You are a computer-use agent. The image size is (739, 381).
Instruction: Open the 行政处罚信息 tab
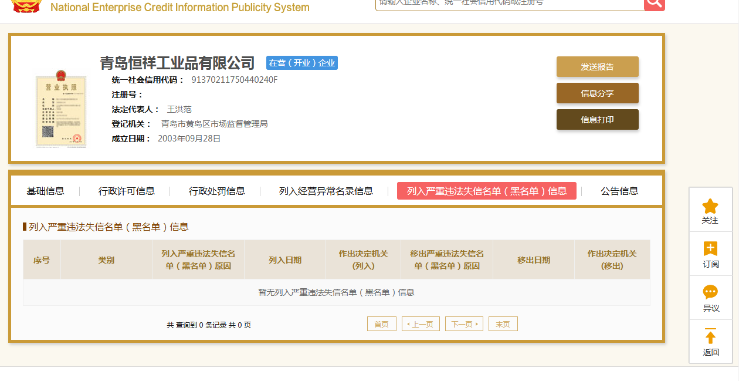click(x=217, y=191)
